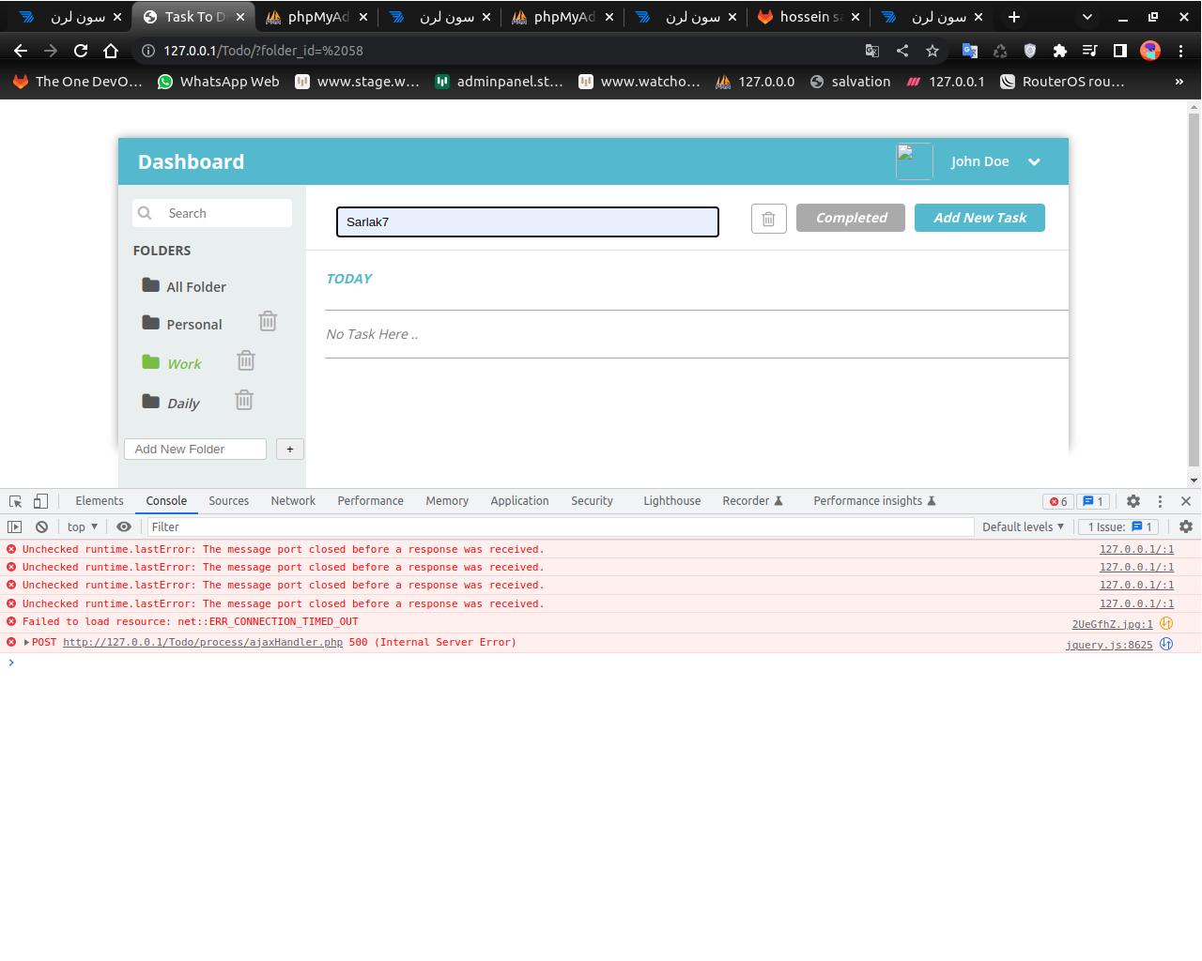Click the address bar URL
The height and width of the screenshot is (961, 1202).
pyautogui.click(x=263, y=51)
